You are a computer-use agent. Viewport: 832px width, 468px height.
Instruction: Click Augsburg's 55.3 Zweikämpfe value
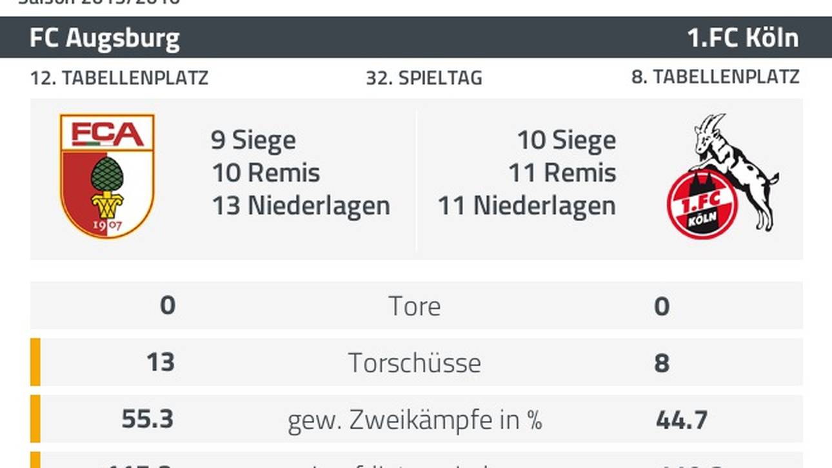coord(148,419)
